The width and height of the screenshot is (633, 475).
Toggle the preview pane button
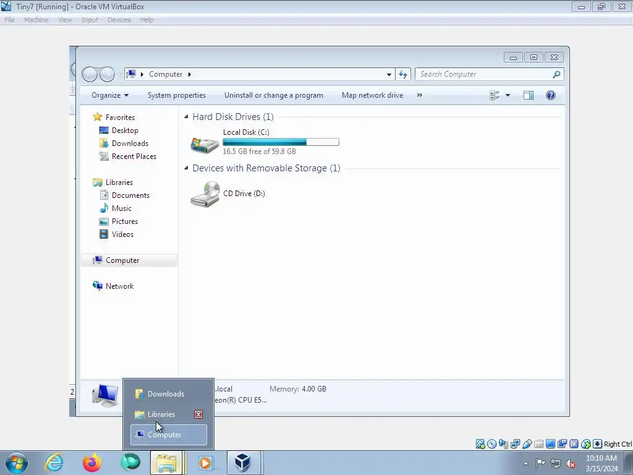pyautogui.click(x=529, y=95)
